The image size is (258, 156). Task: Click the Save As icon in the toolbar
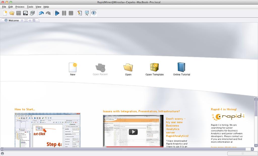pyautogui.click(x=25, y=13)
